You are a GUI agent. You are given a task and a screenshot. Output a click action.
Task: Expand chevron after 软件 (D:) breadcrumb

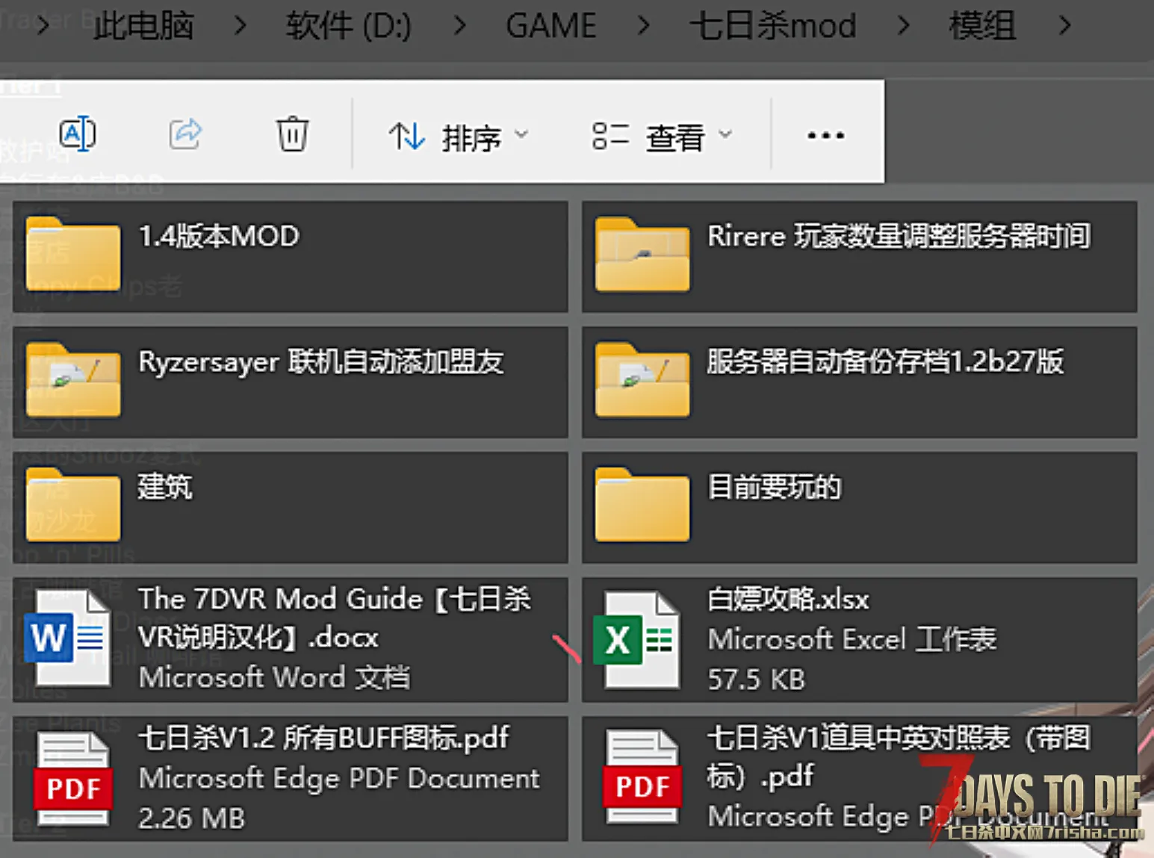click(x=460, y=26)
